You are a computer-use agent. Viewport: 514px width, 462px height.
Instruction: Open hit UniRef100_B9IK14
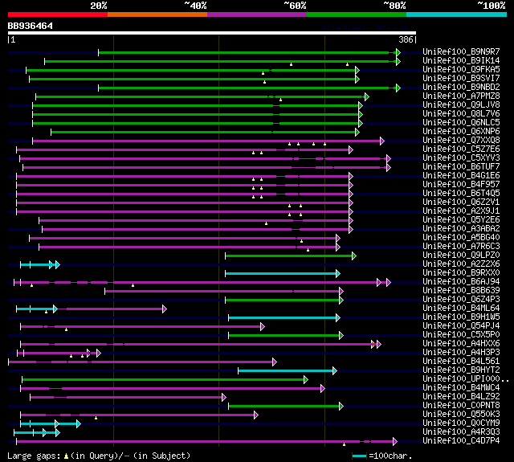[461, 60]
